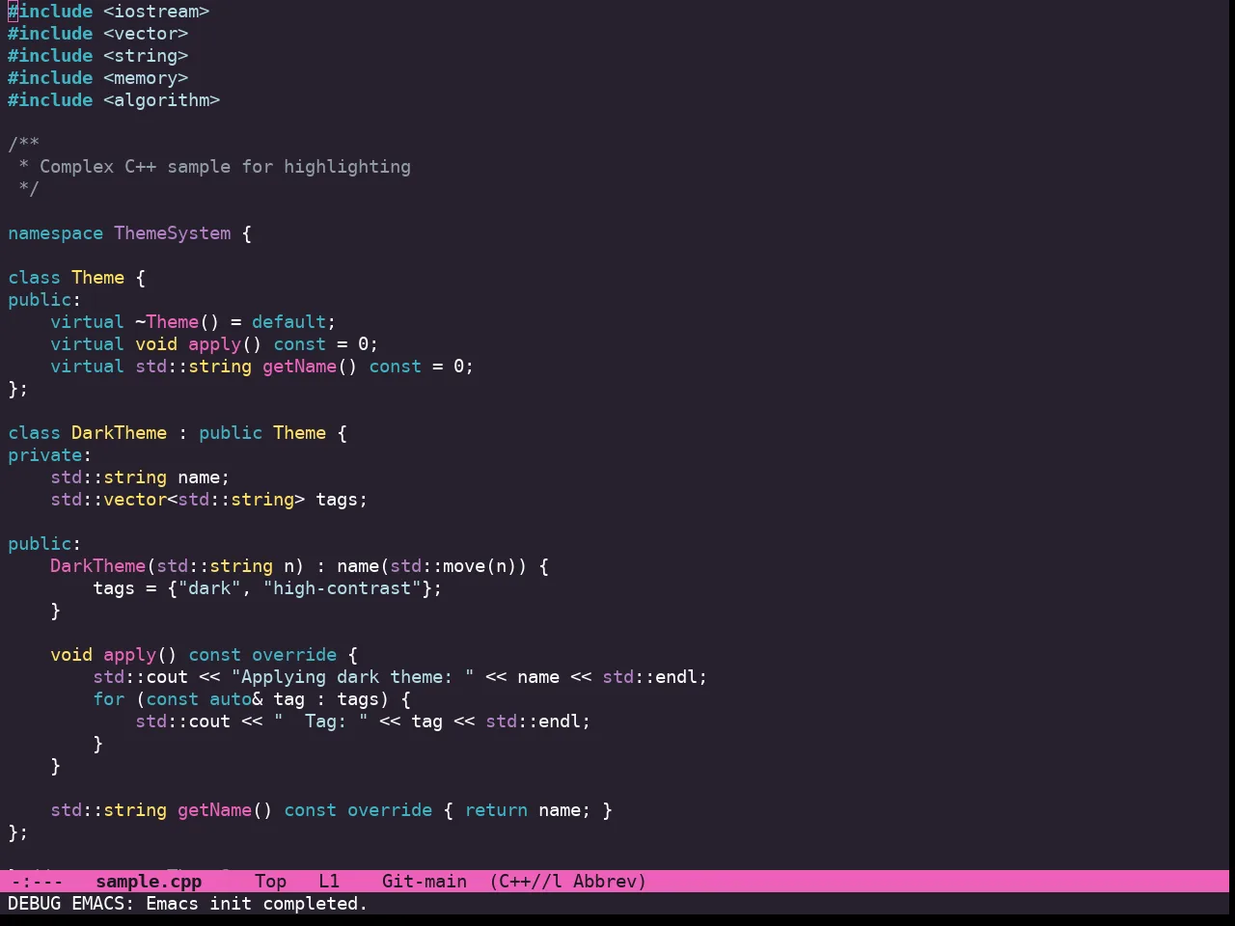
Task: Click 'name;' in the std::string member declaration
Action: tap(204, 477)
